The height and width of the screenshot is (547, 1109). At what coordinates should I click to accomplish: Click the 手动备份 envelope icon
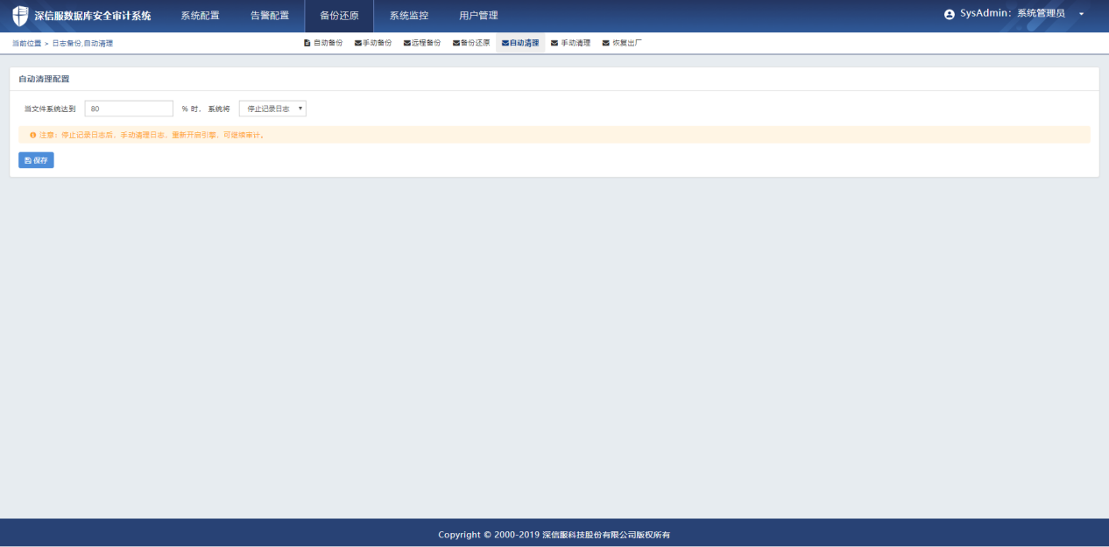[x=357, y=43]
